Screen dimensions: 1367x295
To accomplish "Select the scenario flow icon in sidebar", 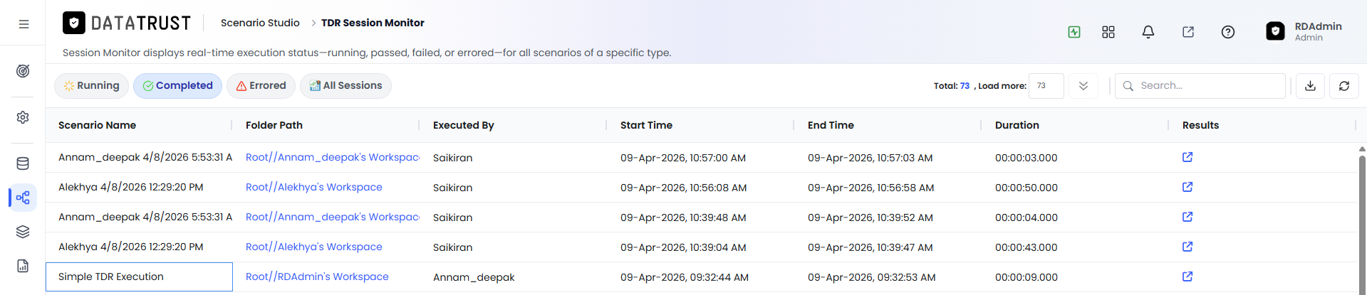I will 23,198.
